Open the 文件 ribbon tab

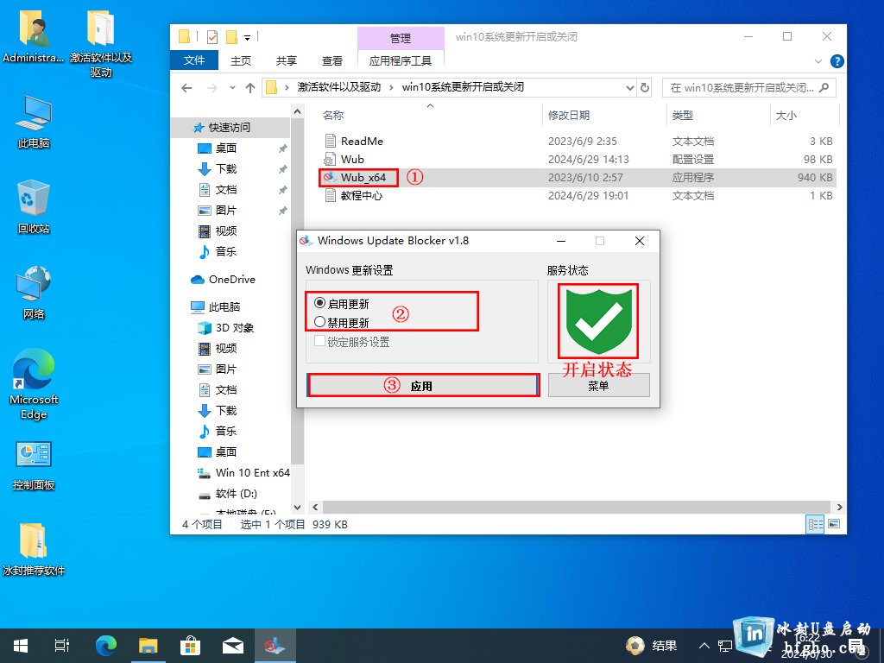coord(194,60)
